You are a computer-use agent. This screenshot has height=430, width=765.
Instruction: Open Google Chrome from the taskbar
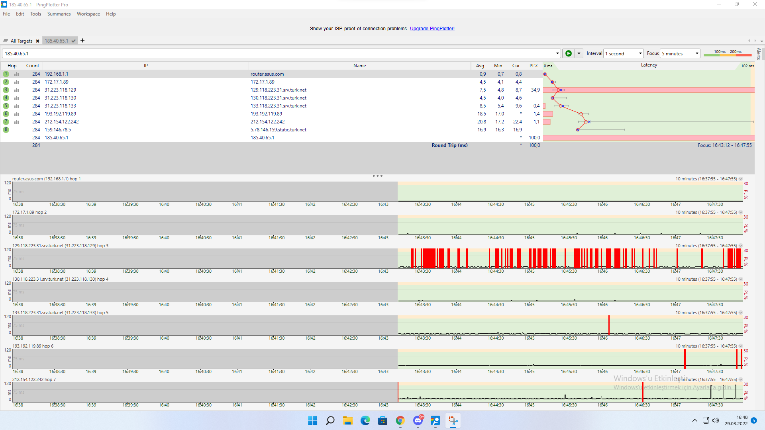(x=400, y=420)
